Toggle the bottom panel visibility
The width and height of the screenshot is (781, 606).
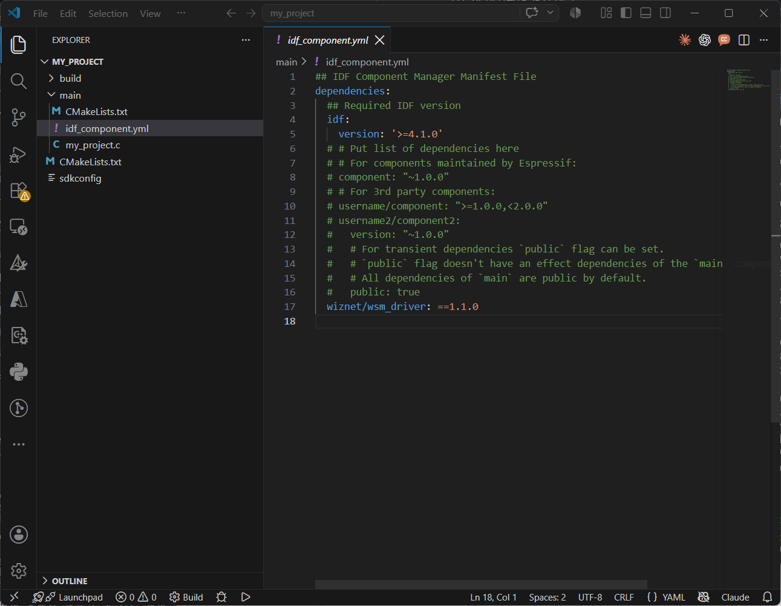(x=645, y=13)
